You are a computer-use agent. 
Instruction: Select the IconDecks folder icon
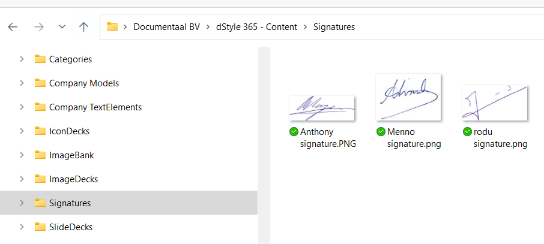[40, 131]
